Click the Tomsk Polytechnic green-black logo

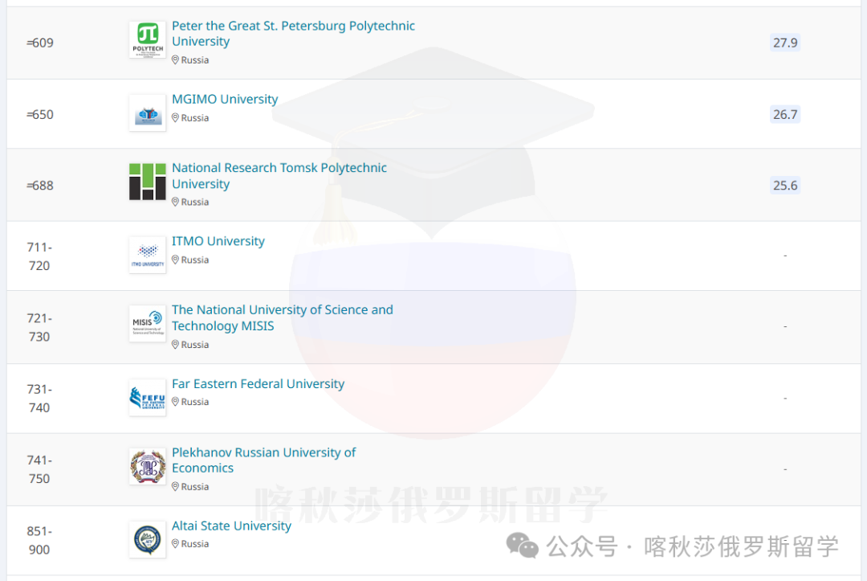coord(148,182)
